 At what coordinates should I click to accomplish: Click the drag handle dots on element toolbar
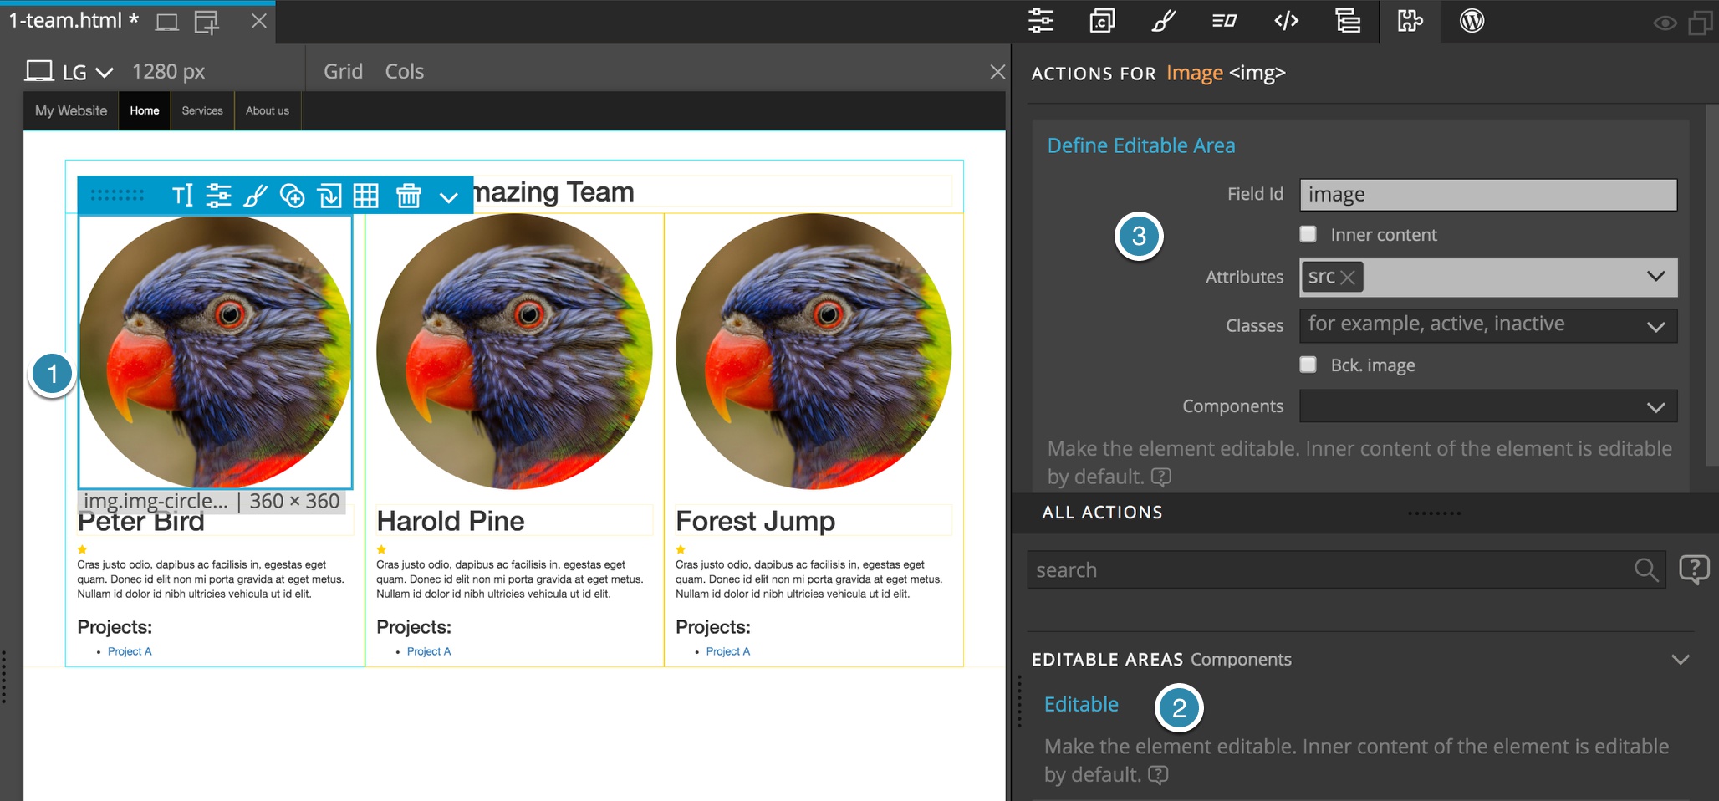117,195
